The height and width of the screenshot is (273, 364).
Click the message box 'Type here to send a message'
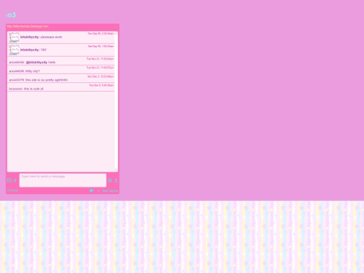coord(63,180)
